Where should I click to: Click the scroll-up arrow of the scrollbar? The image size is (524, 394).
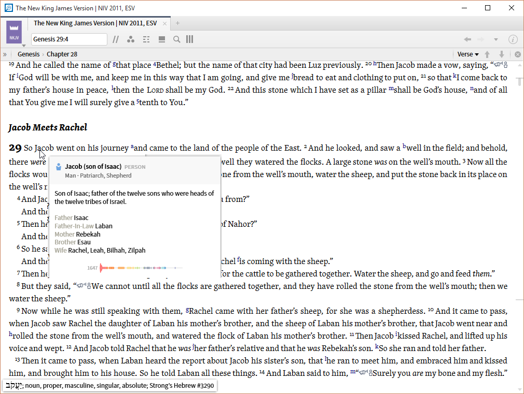tap(519, 65)
